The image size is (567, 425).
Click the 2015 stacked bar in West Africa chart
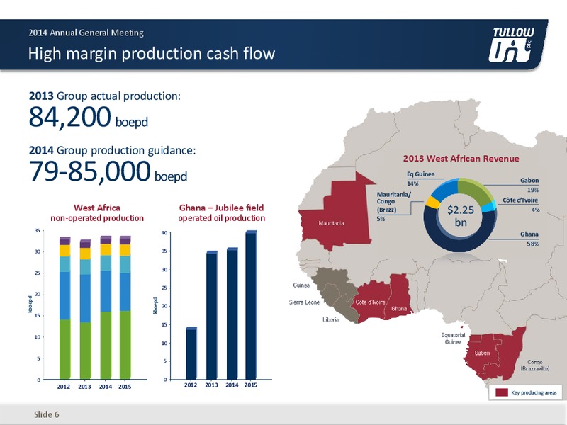125,307
